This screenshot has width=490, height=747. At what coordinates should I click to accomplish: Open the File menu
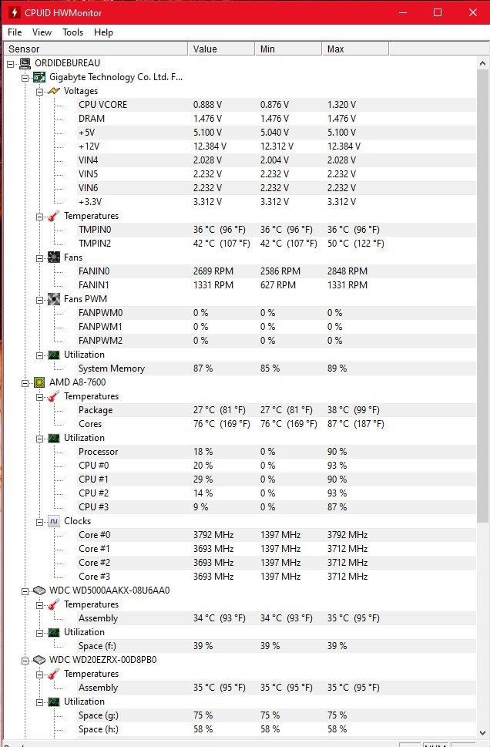pos(15,32)
